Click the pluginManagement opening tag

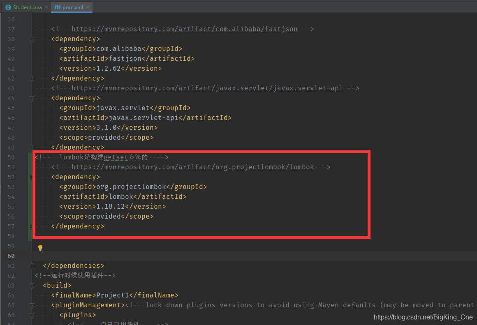(88, 305)
